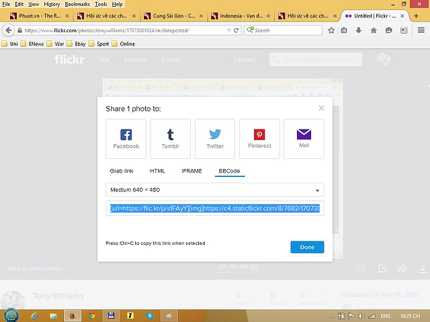Open the History menu
The height and width of the screenshot is (322, 430).
tap(52, 4)
